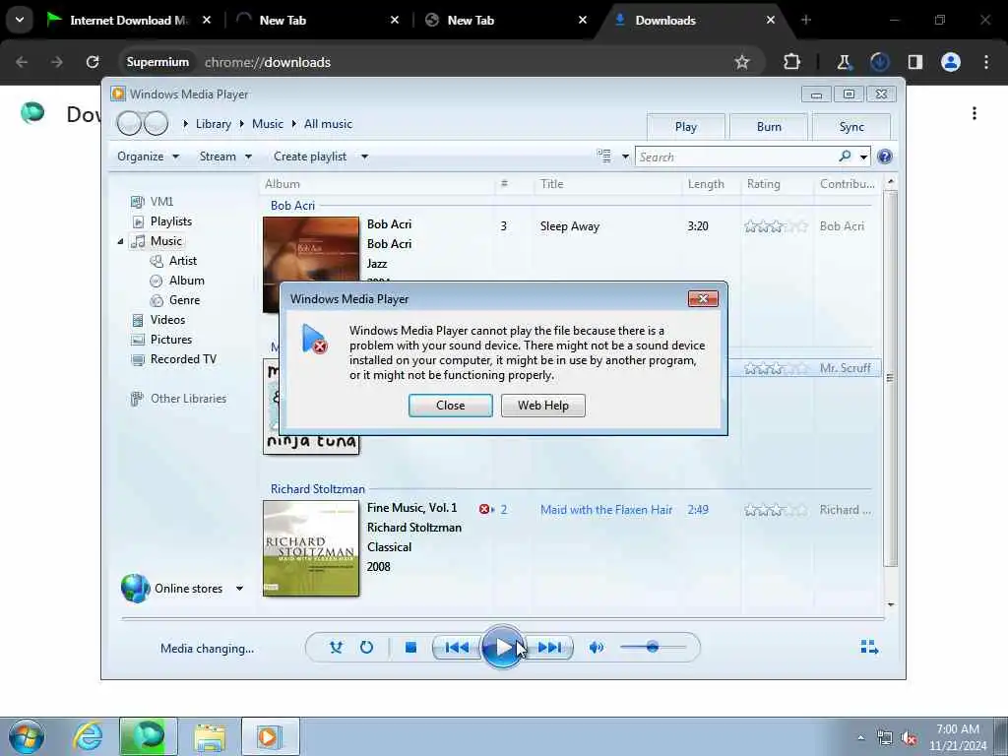1008x756 pixels.
Task: Skip to the previous track
Action: click(457, 648)
